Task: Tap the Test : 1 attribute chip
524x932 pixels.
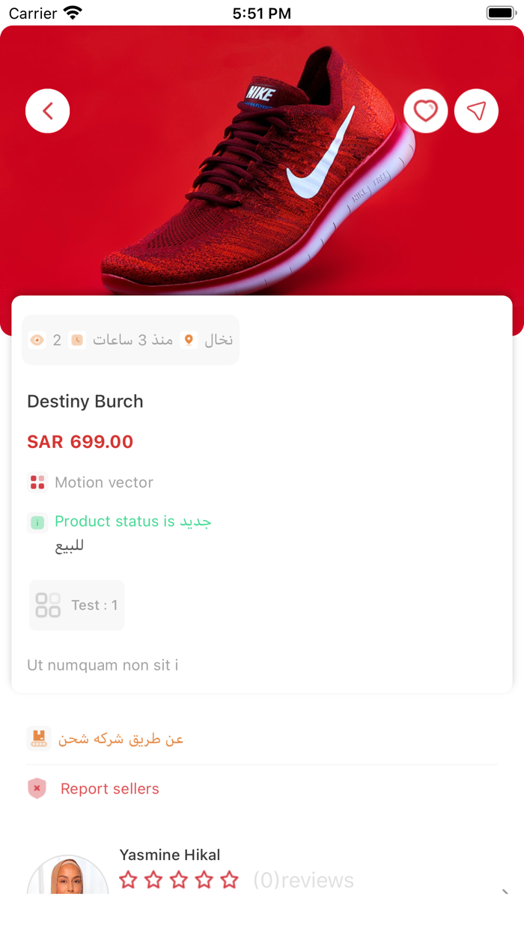Action: (x=77, y=605)
